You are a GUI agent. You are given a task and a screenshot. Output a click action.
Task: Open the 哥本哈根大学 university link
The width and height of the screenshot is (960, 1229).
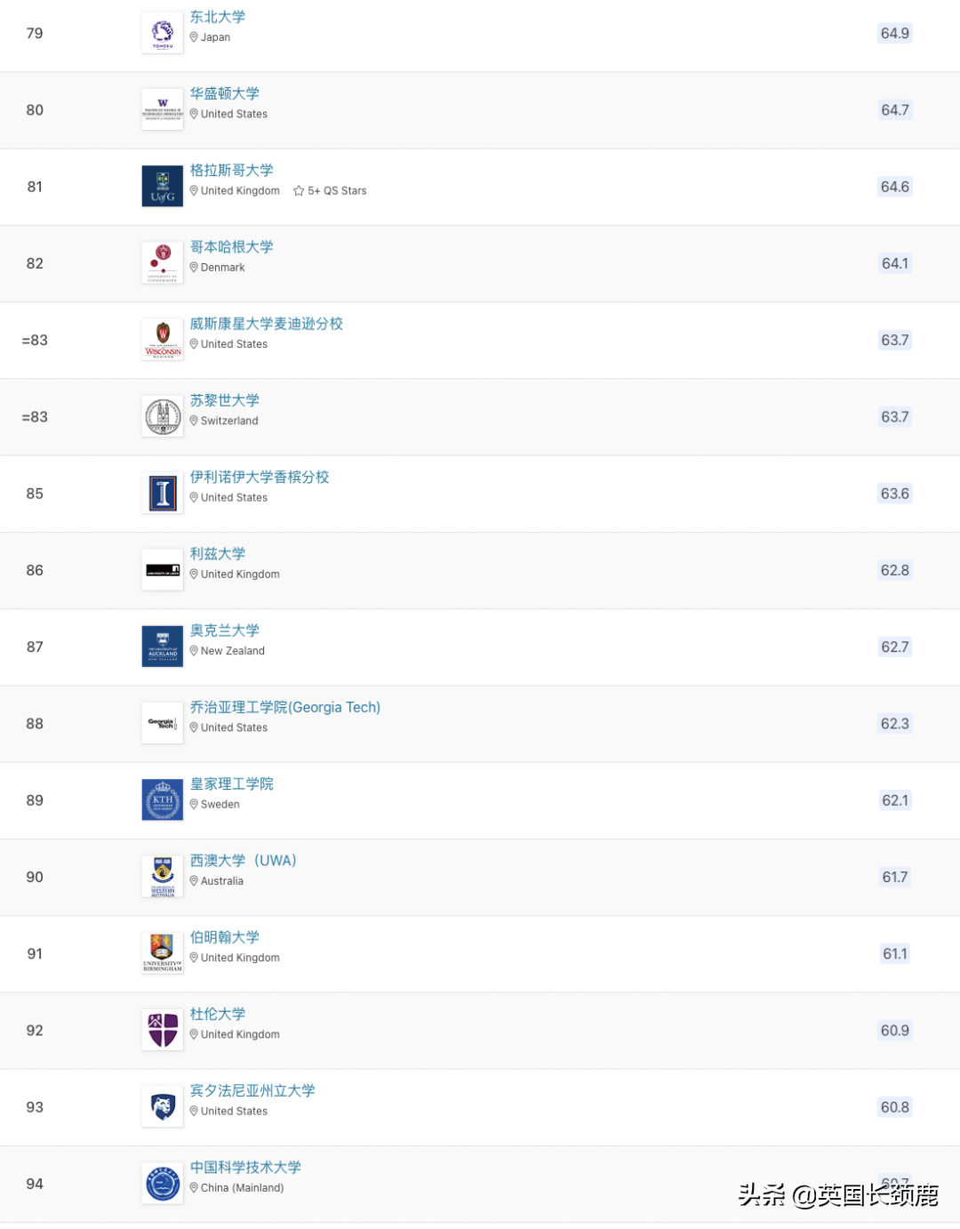click(x=232, y=247)
